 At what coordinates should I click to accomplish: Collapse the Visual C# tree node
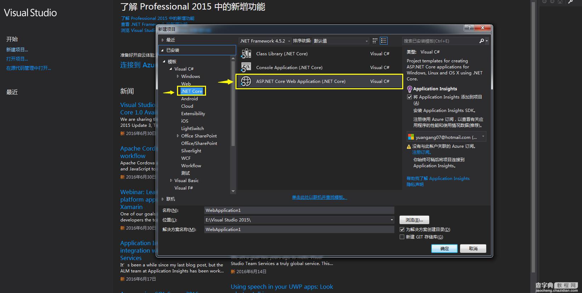point(171,69)
